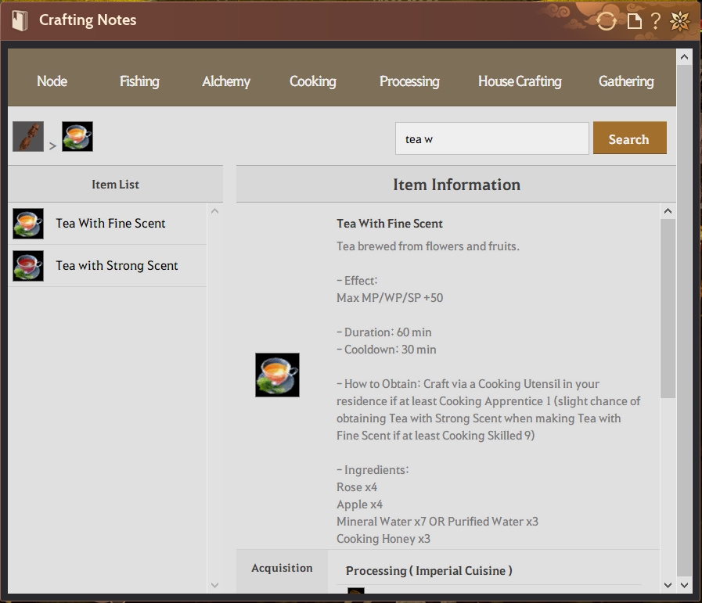Click the 'Rose x4' ingredient
Screen dimensions: 702x603
coord(357,487)
